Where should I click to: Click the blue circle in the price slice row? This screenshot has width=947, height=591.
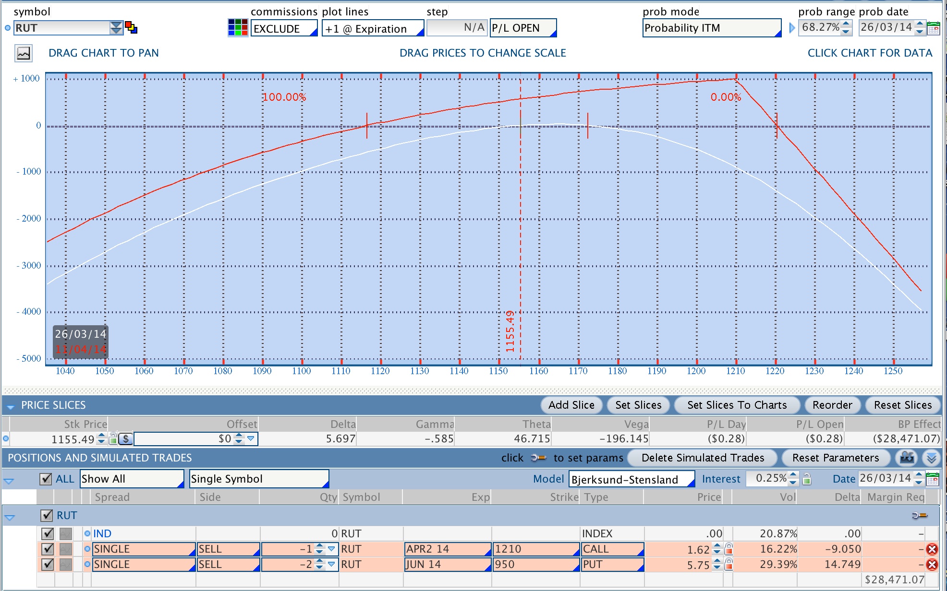[x=6, y=438]
